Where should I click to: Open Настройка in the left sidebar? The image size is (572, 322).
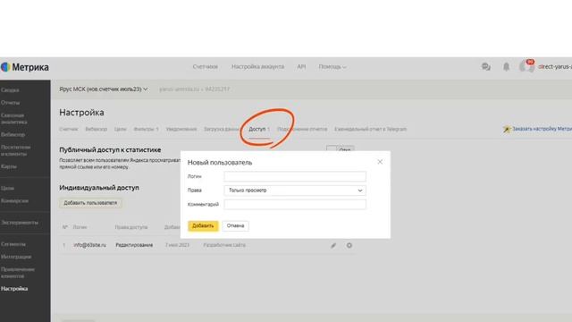click(x=14, y=289)
